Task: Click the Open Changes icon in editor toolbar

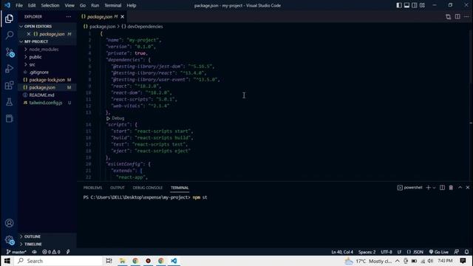Action: pos(449,16)
